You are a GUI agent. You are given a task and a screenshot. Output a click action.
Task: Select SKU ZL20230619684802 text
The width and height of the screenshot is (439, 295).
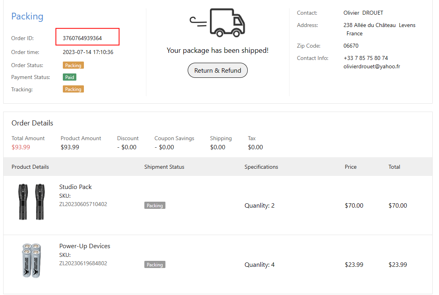[83, 263]
